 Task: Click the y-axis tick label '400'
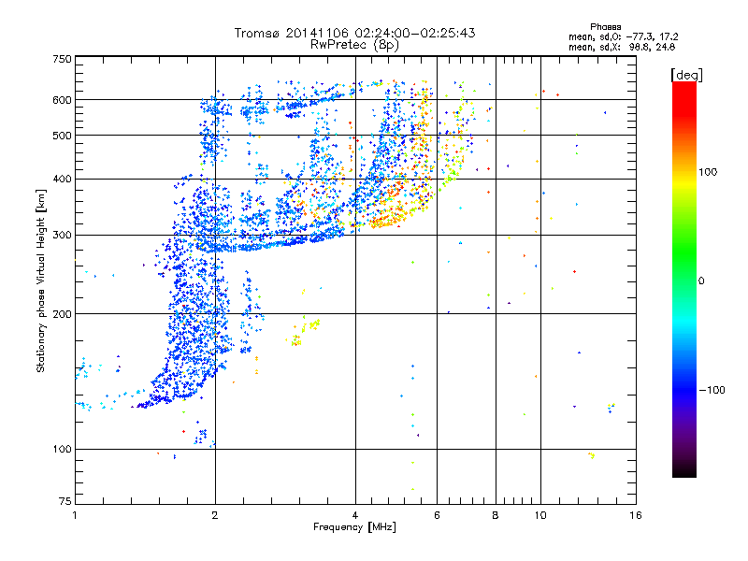click(63, 180)
